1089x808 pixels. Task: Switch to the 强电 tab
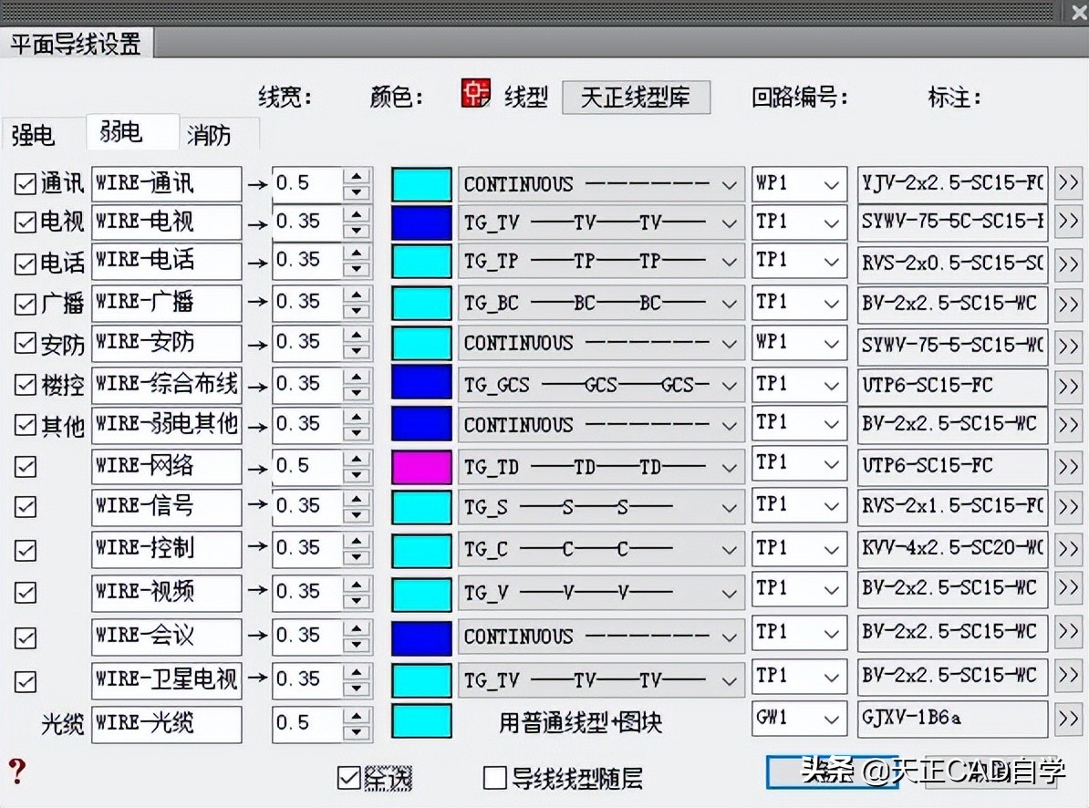36,133
